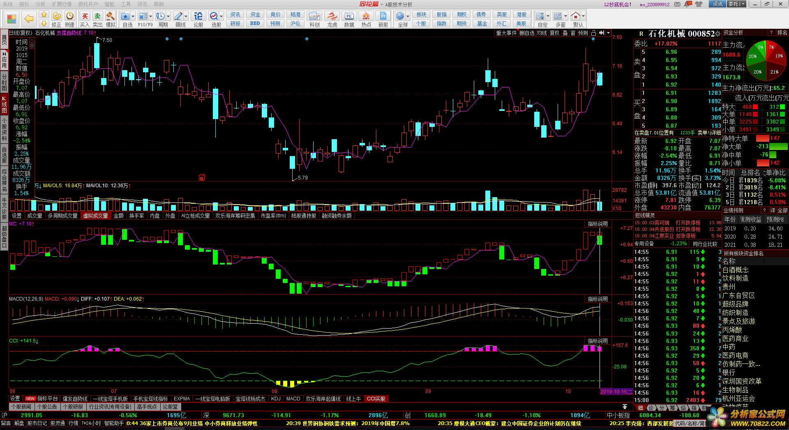Screen dimensions: 789x430
Task: Click the 港股 market button
Action: point(521,14)
